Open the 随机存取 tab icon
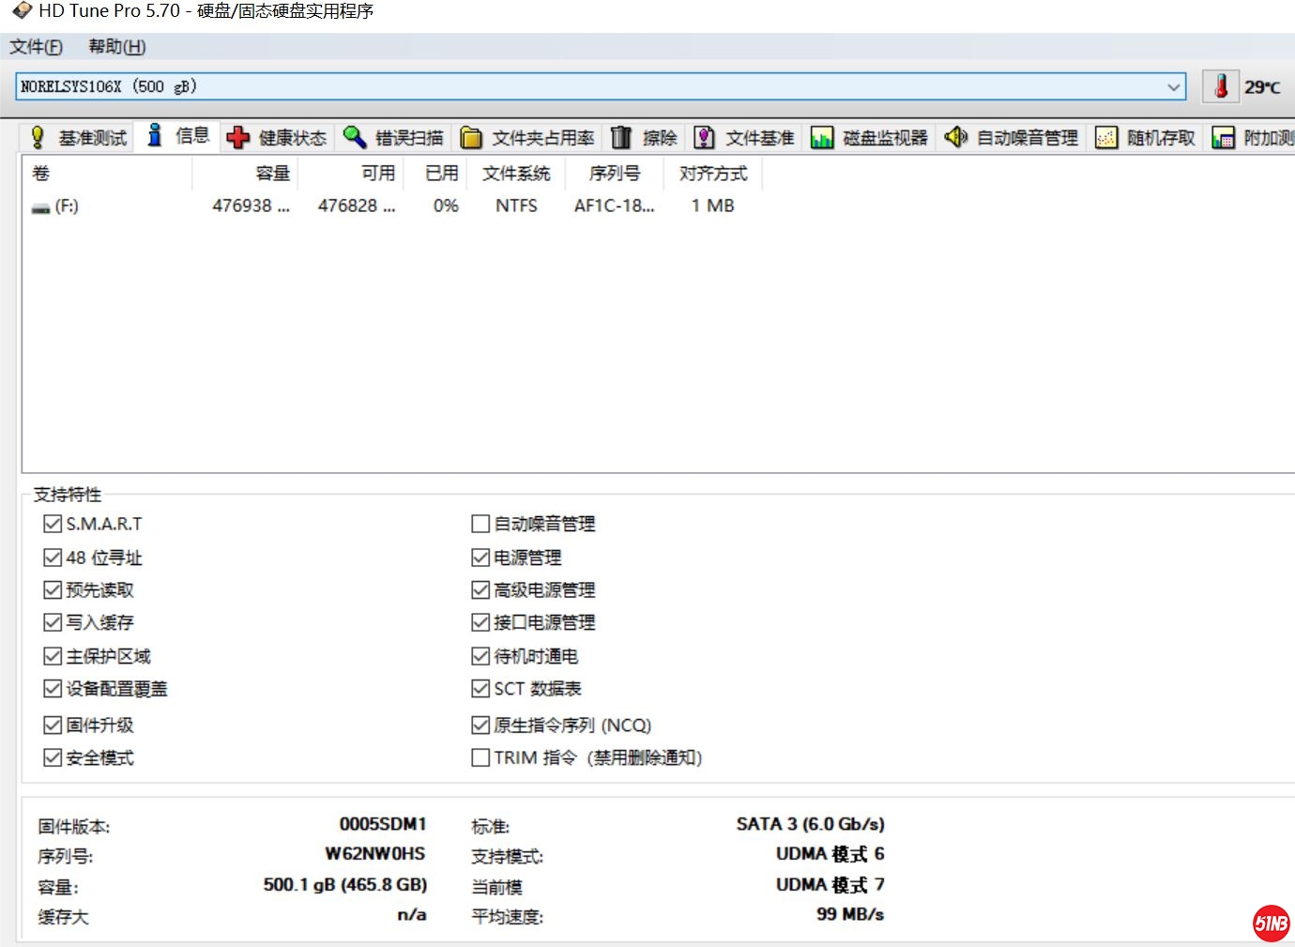The width and height of the screenshot is (1295, 947). pyautogui.click(x=1106, y=138)
